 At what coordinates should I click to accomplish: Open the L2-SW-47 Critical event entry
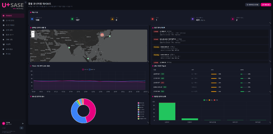tap(211, 33)
